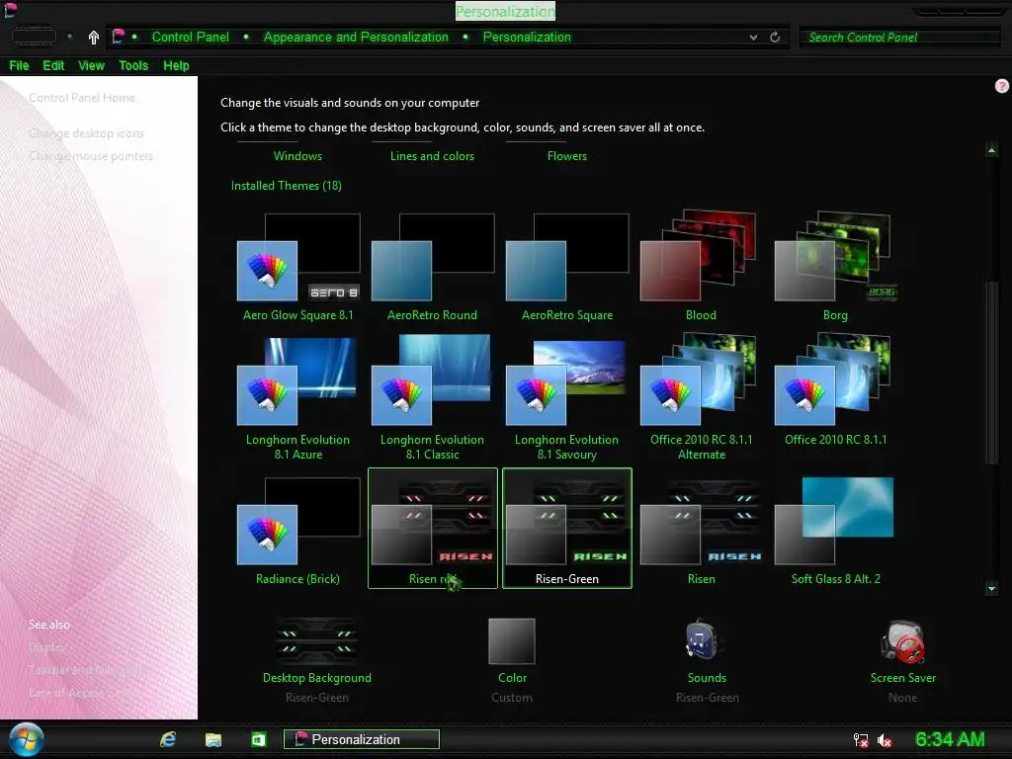
Task: Click the back/forward navigation control
Action: coord(34,37)
